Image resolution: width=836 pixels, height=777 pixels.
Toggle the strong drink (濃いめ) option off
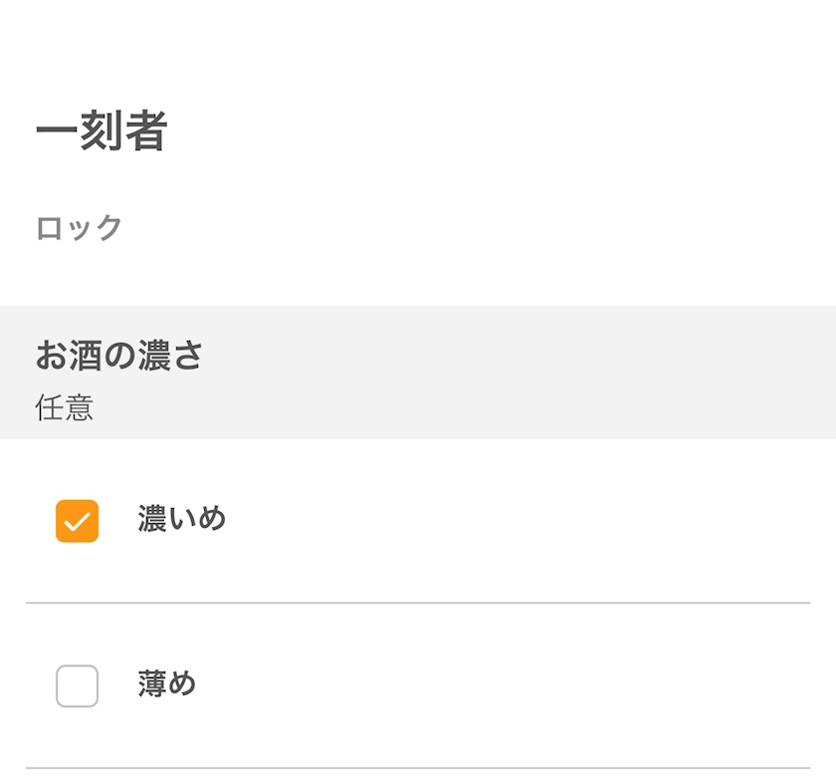pyautogui.click(x=78, y=521)
